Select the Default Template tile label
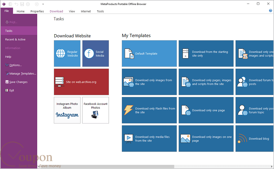This screenshot has height=169, width=274. [146, 53]
